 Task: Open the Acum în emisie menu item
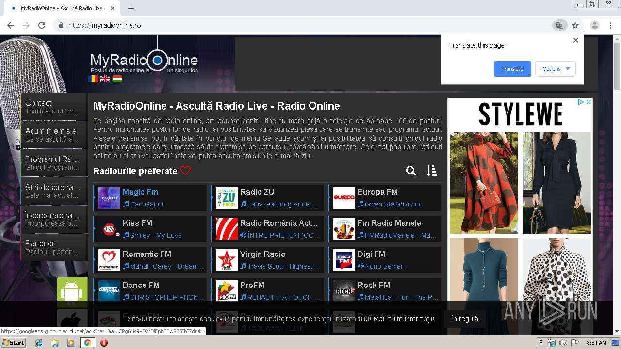54,135
